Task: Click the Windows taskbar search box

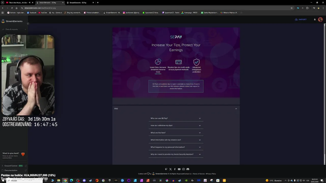Action: (24, 180)
